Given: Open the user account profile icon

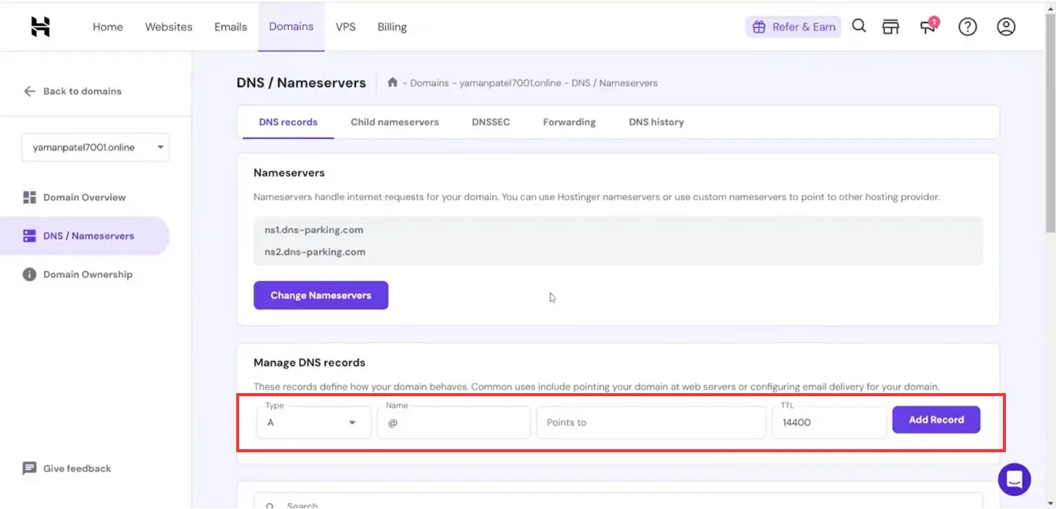Looking at the screenshot, I should 1007,27.
